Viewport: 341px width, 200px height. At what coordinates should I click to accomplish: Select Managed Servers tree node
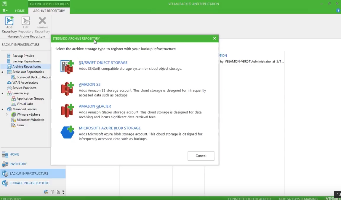click(24, 109)
